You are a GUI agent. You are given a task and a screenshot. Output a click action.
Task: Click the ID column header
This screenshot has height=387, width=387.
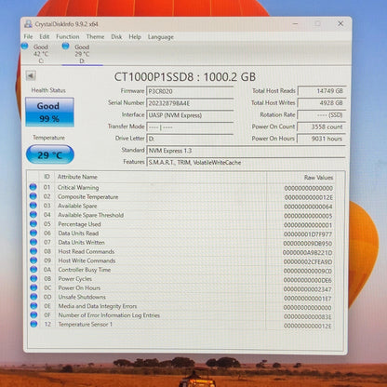click(x=47, y=177)
